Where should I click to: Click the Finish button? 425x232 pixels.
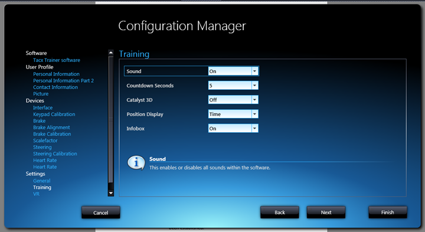coord(388,212)
